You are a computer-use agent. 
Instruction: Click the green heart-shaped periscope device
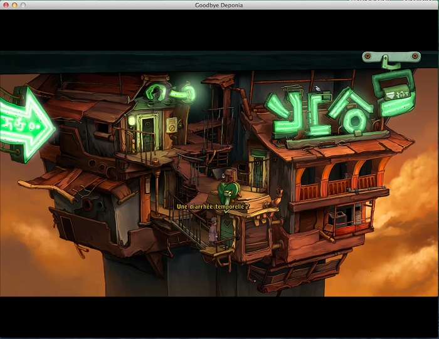point(229,193)
